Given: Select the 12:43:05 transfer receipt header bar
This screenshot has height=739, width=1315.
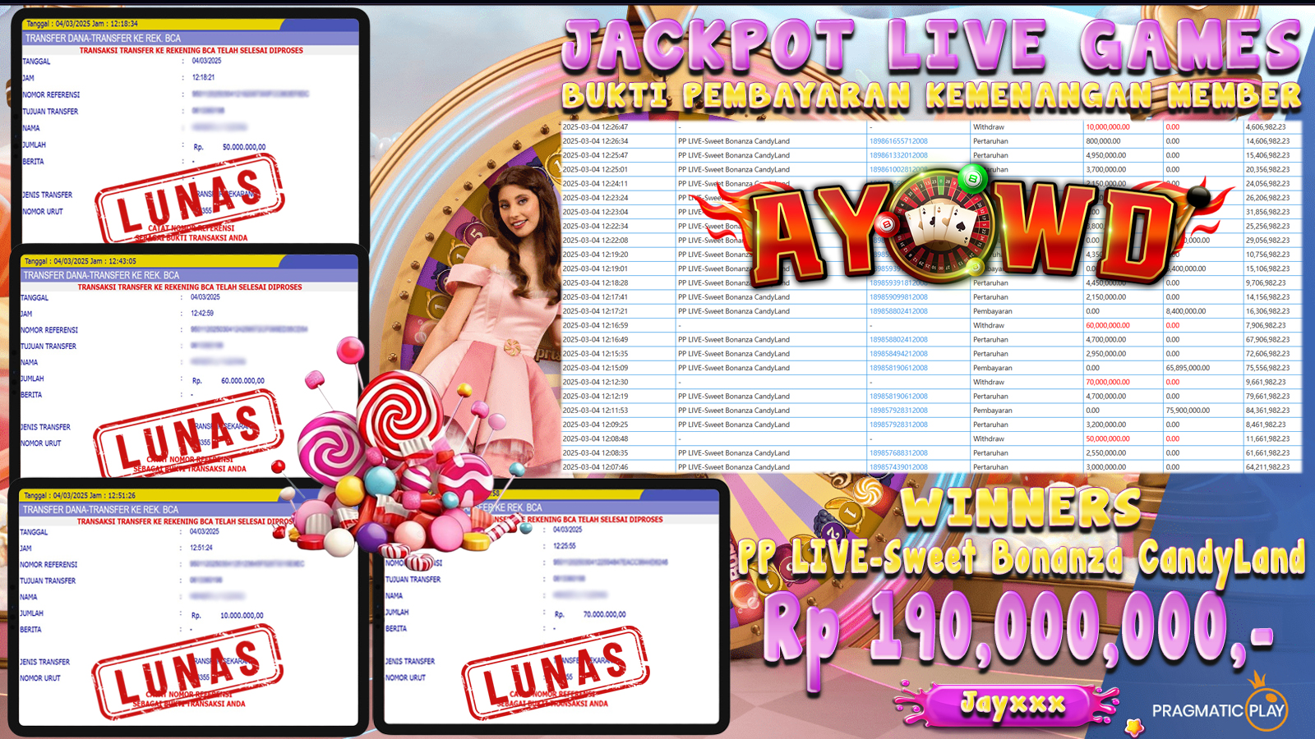Looking at the screenshot, I should point(189,275).
